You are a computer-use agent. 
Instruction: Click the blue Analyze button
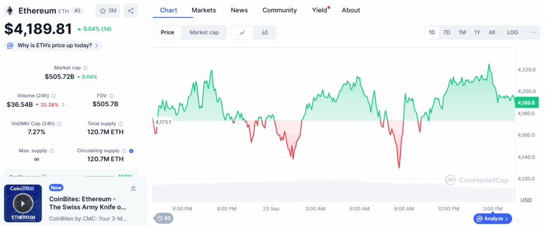492,219
